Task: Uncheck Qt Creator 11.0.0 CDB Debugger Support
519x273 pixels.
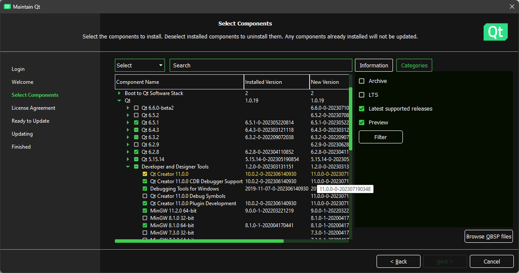Action: coord(145,181)
